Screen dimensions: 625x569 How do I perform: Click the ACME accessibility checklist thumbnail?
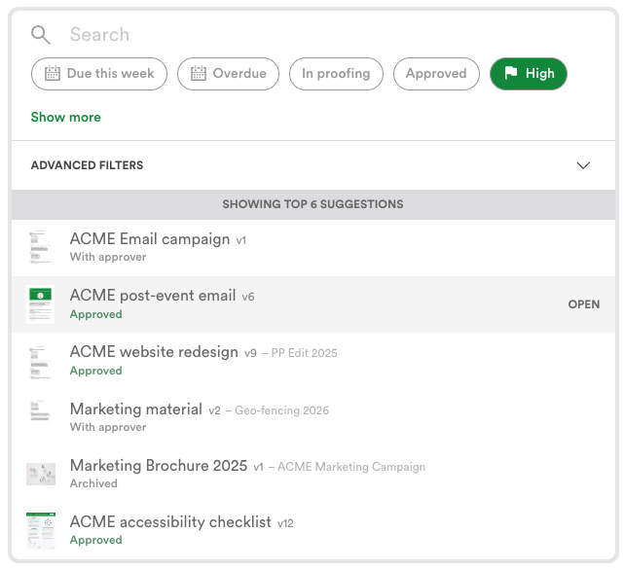pyautogui.click(x=40, y=530)
